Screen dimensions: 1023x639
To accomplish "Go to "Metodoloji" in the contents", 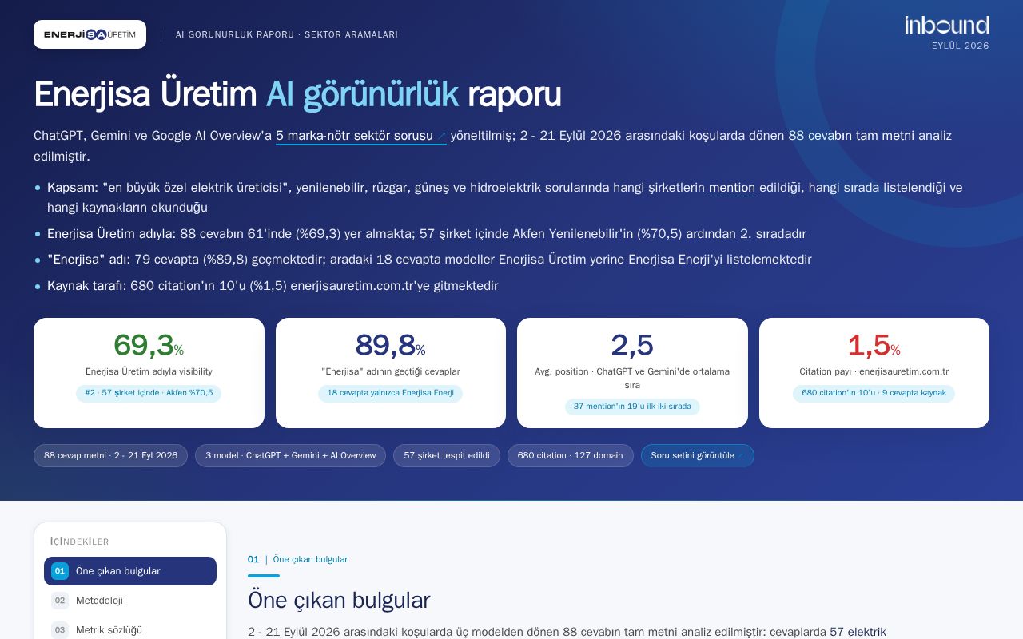I will 130,601.
